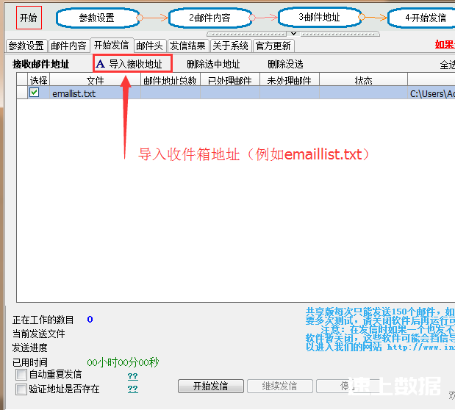Click the 已处理邮件 column header

230,80
